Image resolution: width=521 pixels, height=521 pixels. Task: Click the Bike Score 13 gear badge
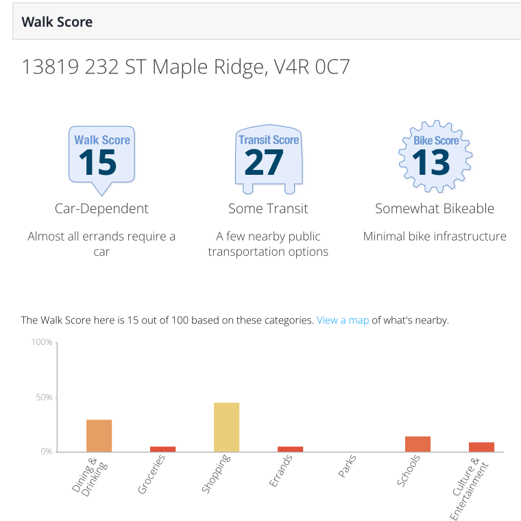[435, 158]
